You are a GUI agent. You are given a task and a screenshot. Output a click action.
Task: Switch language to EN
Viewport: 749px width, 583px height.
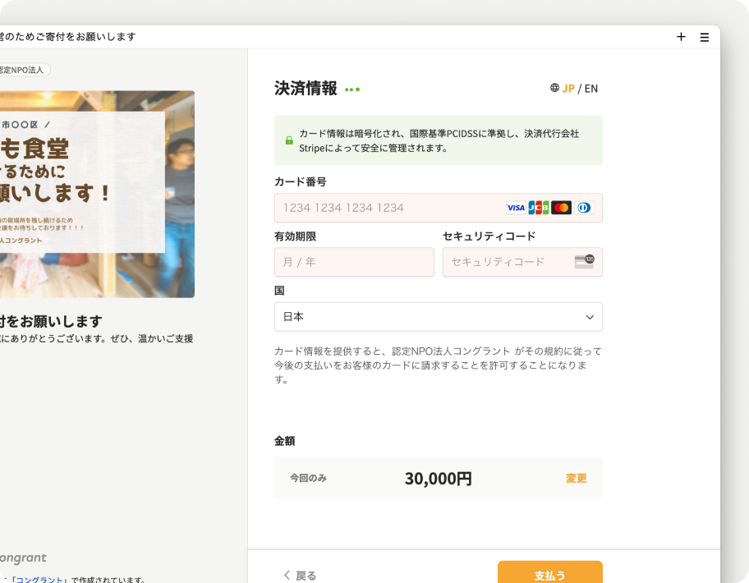590,89
